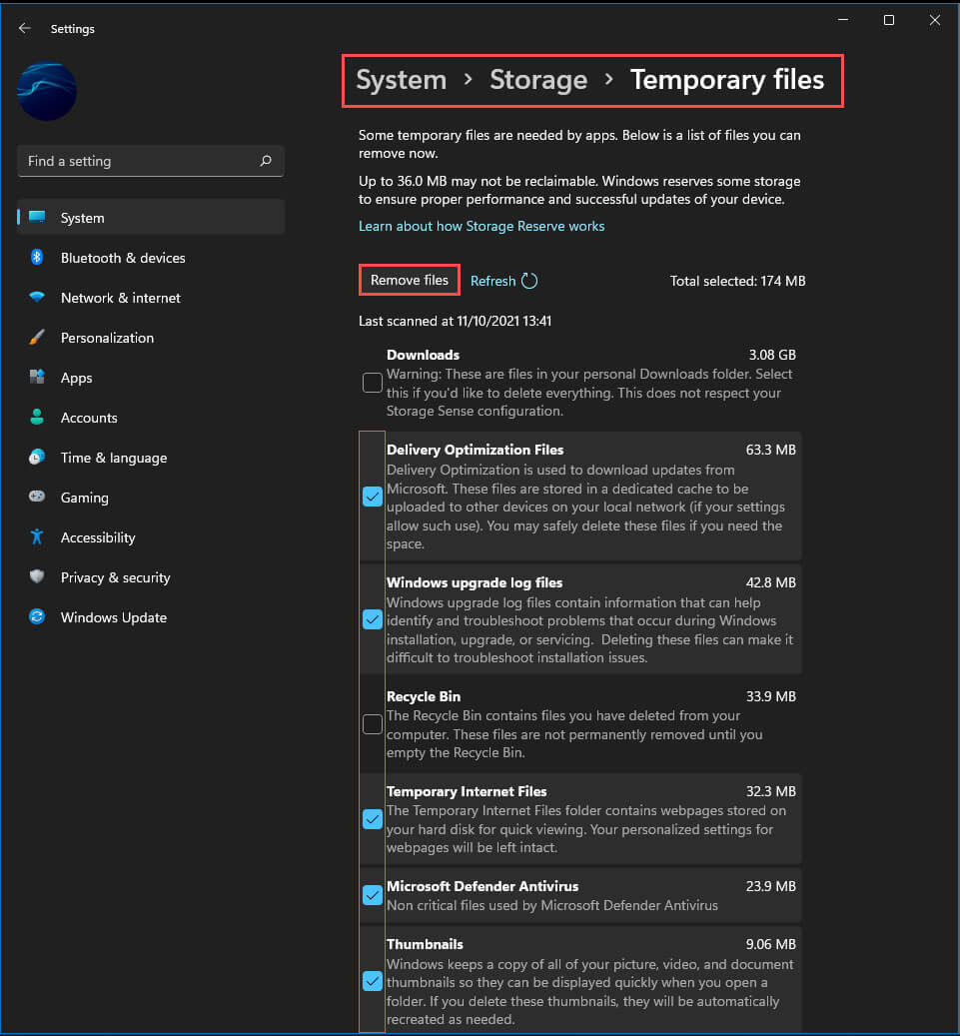
Task: Uncheck Delivery Optimization Files checkbox
Action: [x=372, y=497]
